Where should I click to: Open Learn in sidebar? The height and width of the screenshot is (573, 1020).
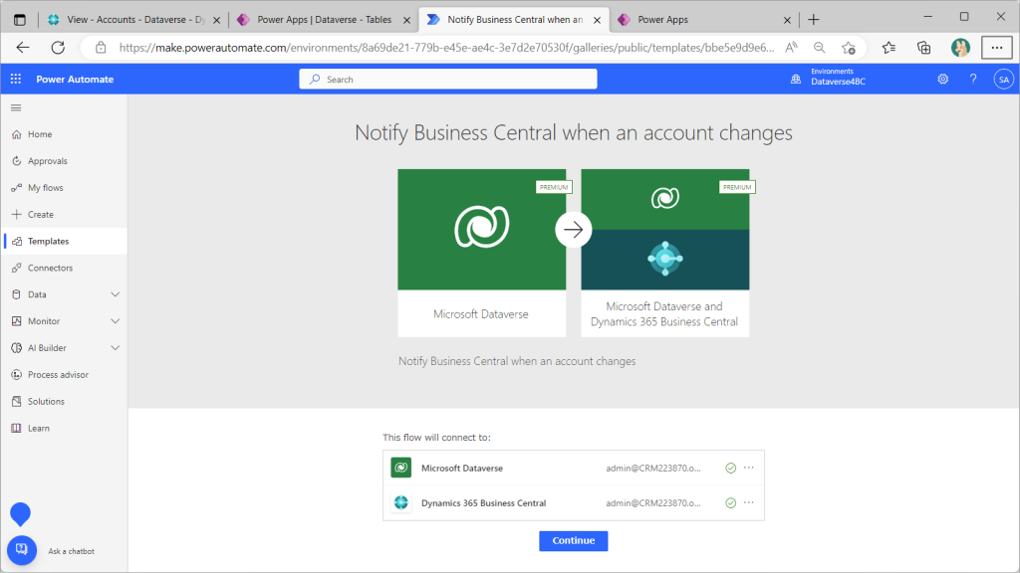click(x=64, y=428)
